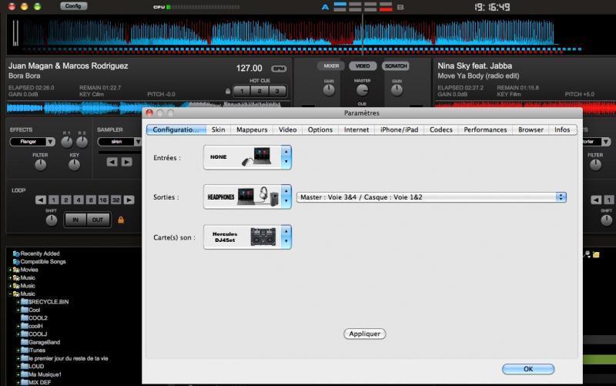
Task: Switch to the Internet tab
Action: [357, 129]
